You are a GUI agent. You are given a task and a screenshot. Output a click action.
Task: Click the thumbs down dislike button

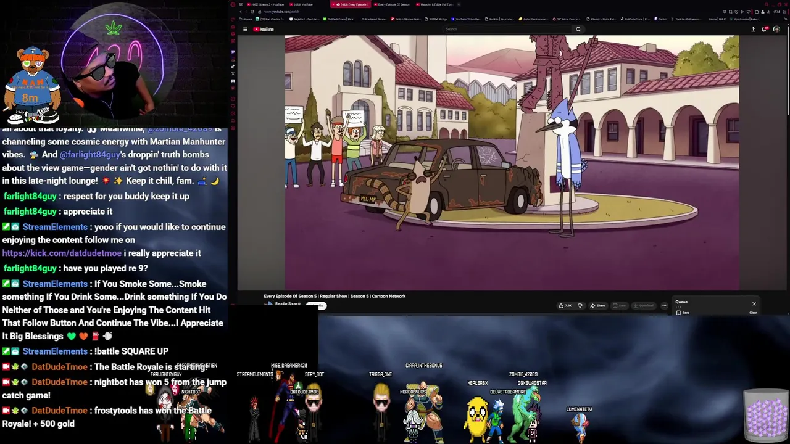[x=580, y=306]
